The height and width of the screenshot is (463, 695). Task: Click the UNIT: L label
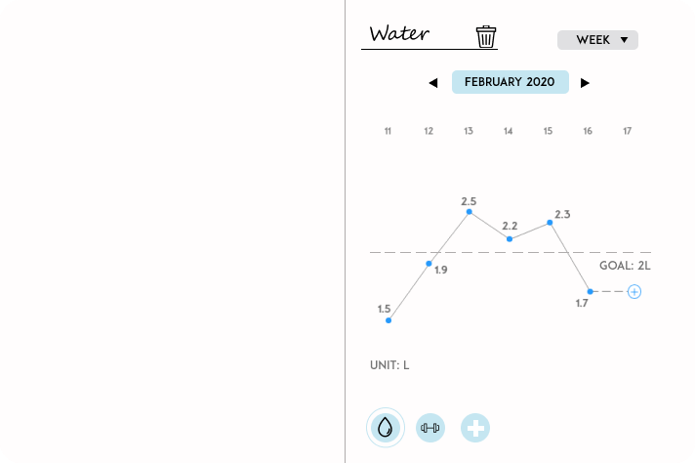(389, 365)
